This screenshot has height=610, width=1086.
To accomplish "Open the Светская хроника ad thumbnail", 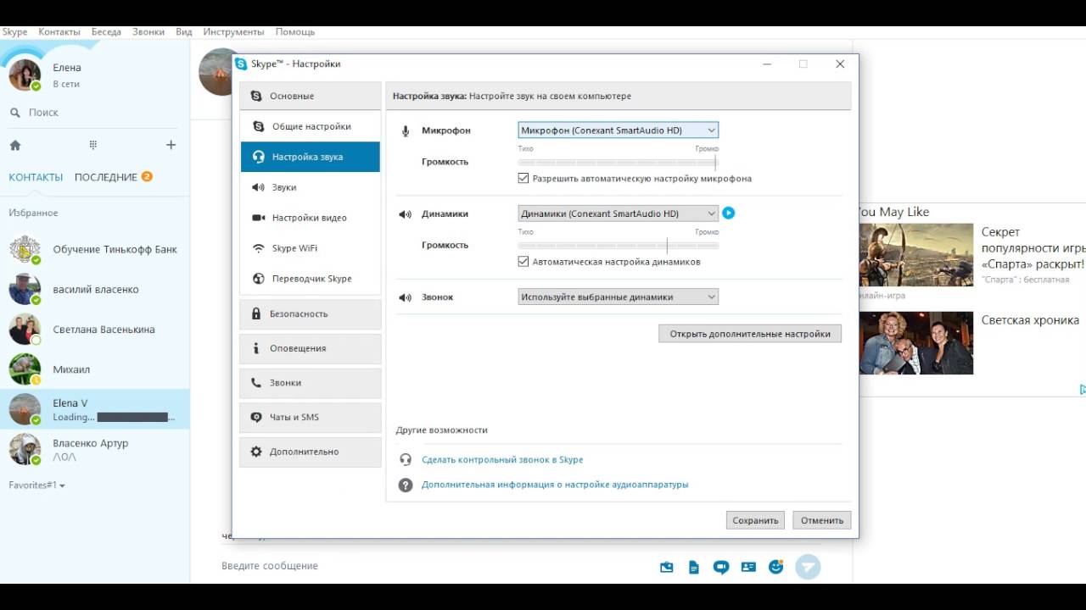I will tap(916, 343).
